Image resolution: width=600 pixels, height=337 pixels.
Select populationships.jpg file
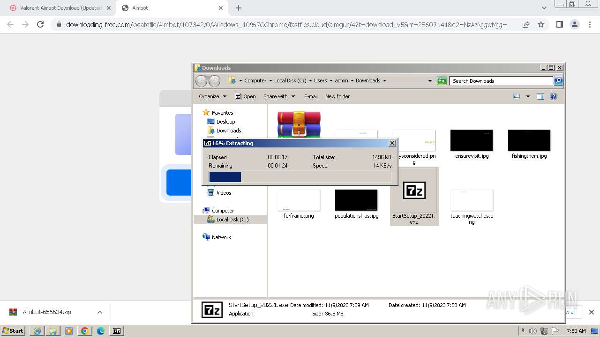coord(356,204)
